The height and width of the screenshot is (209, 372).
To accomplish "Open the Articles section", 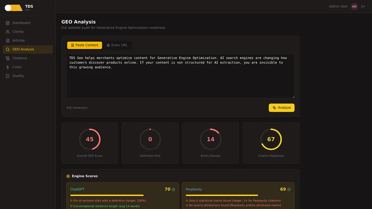I will click(28, 40).
